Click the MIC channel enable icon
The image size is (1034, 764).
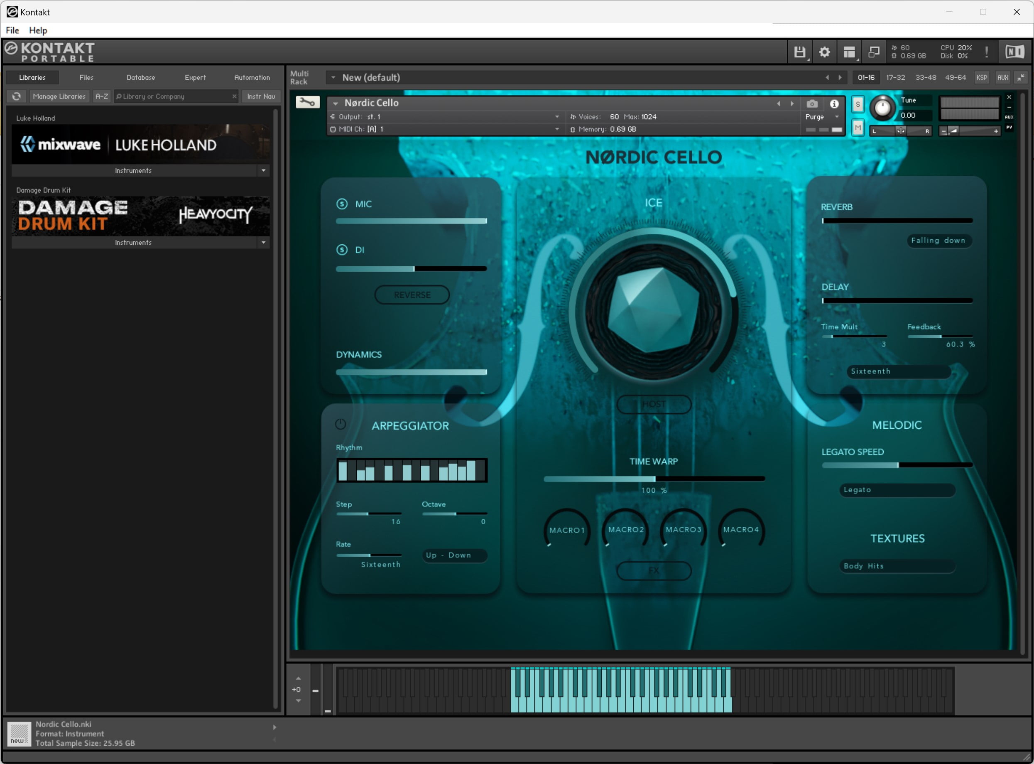(341, 203)
